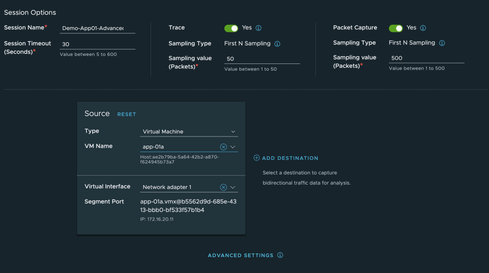
Task: Click info icon beside Packet Capture First N Sampling
Action: [x=442, y=43]
